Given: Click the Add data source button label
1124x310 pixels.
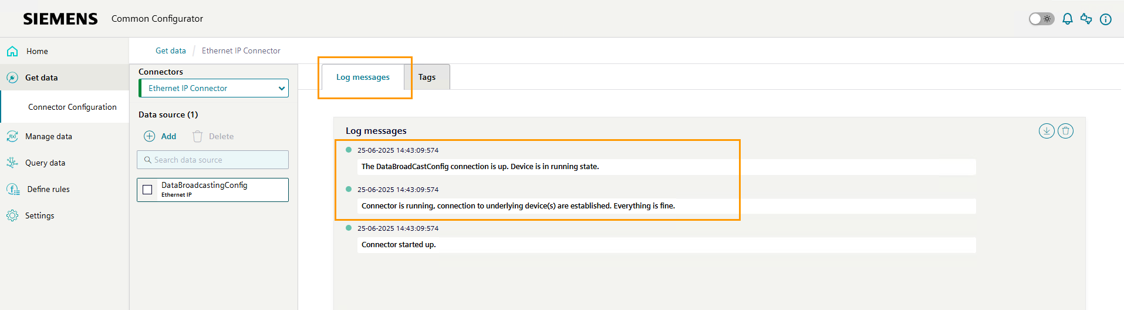Looking at the screenshot, I should (168, 136).
